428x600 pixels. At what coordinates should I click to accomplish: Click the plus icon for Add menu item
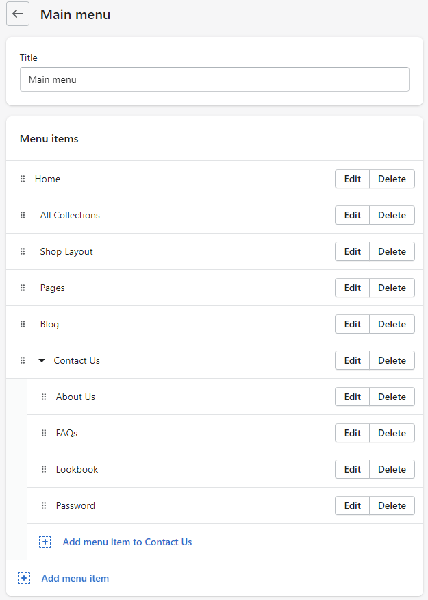pyautogui.click(x=24, y=578)
